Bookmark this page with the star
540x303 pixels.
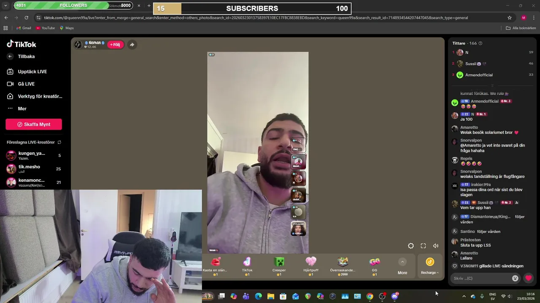click(510, 18)
